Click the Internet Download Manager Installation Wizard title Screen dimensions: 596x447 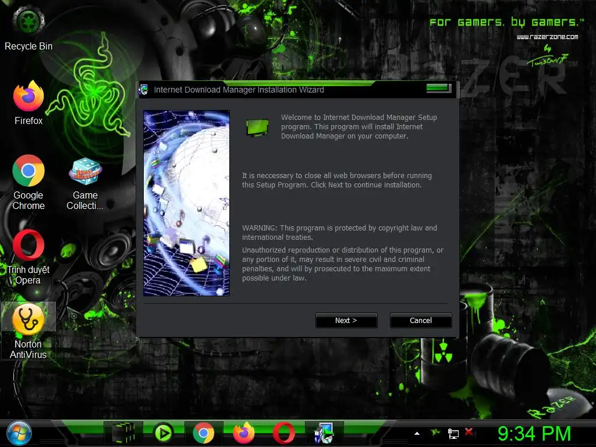coord(239,90)
